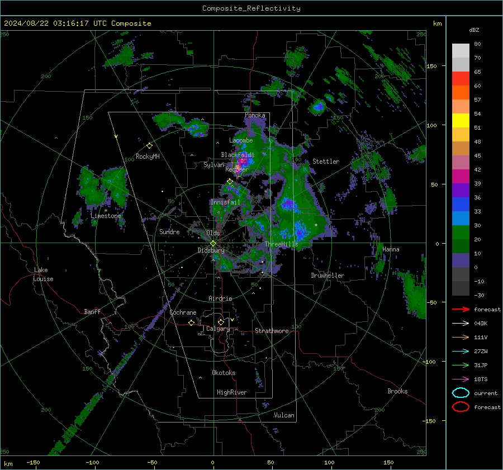Click the yellow radar marker at Didsbury
The width and height of the screenshot is (503, 470).
point(213,244)
